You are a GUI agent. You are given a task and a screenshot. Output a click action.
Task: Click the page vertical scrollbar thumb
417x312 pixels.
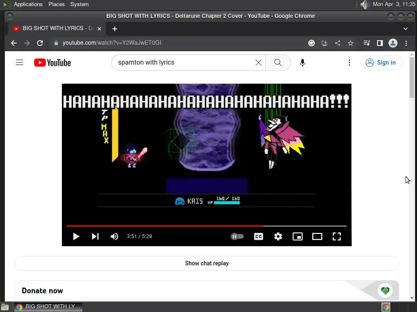(x=412, y=77)
